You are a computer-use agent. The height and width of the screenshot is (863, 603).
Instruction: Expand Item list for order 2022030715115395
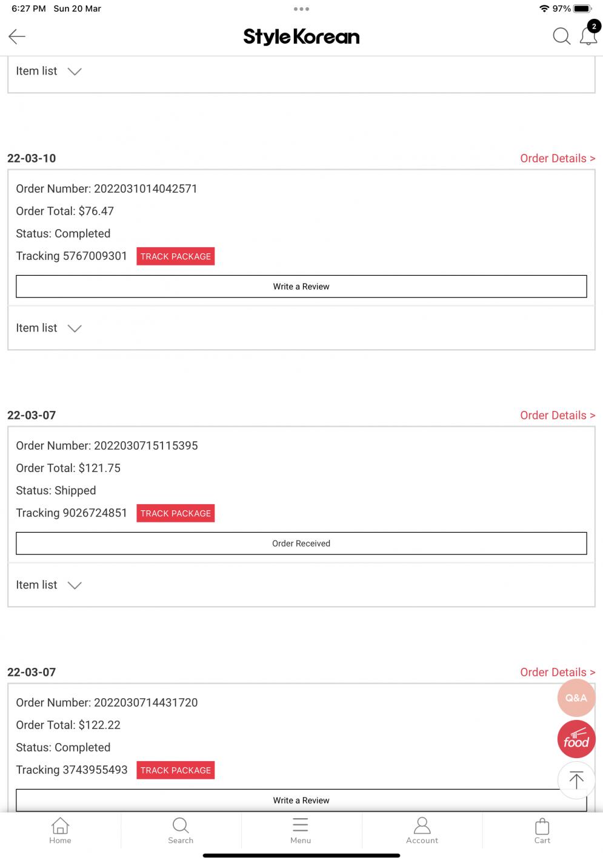(x=48, y=585)
